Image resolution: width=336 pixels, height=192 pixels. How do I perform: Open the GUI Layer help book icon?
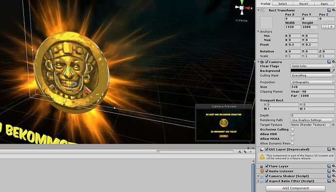pos(329,149)
